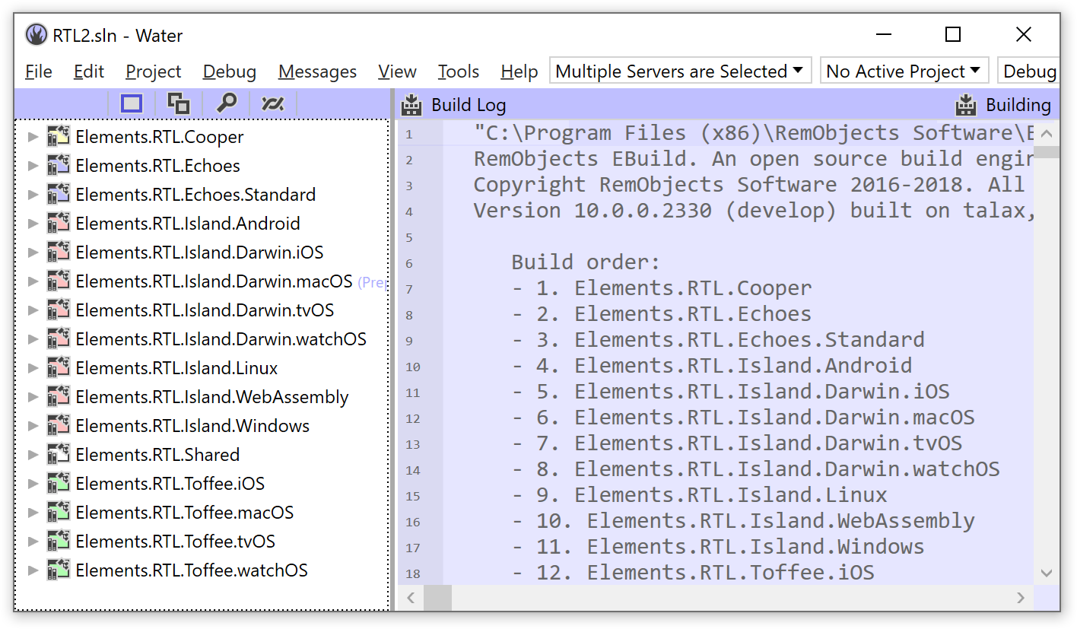Select Elements.RTL.Island.Darwin.macOS project row
Screen dimensions: 1077x629
click(x=202, y=281)
